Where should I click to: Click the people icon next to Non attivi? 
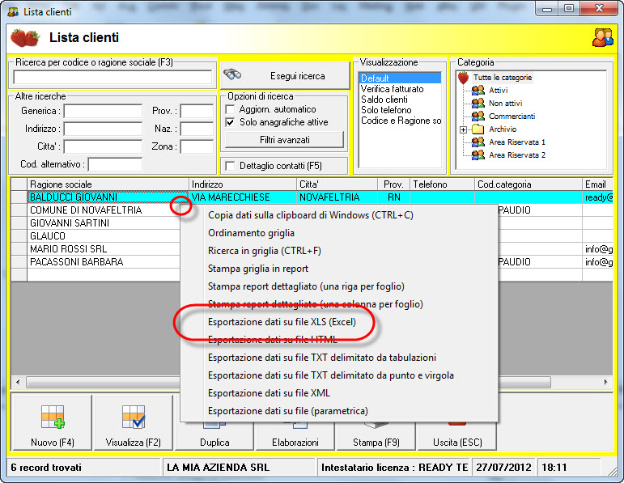[478, 104]
